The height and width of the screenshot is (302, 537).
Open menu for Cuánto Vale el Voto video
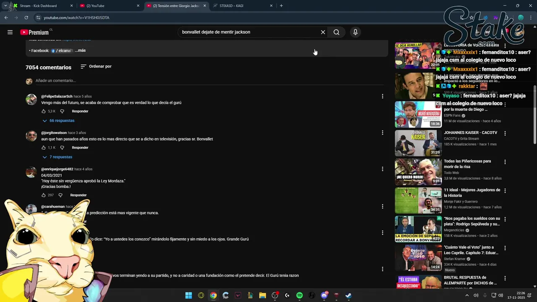[505, 248]
